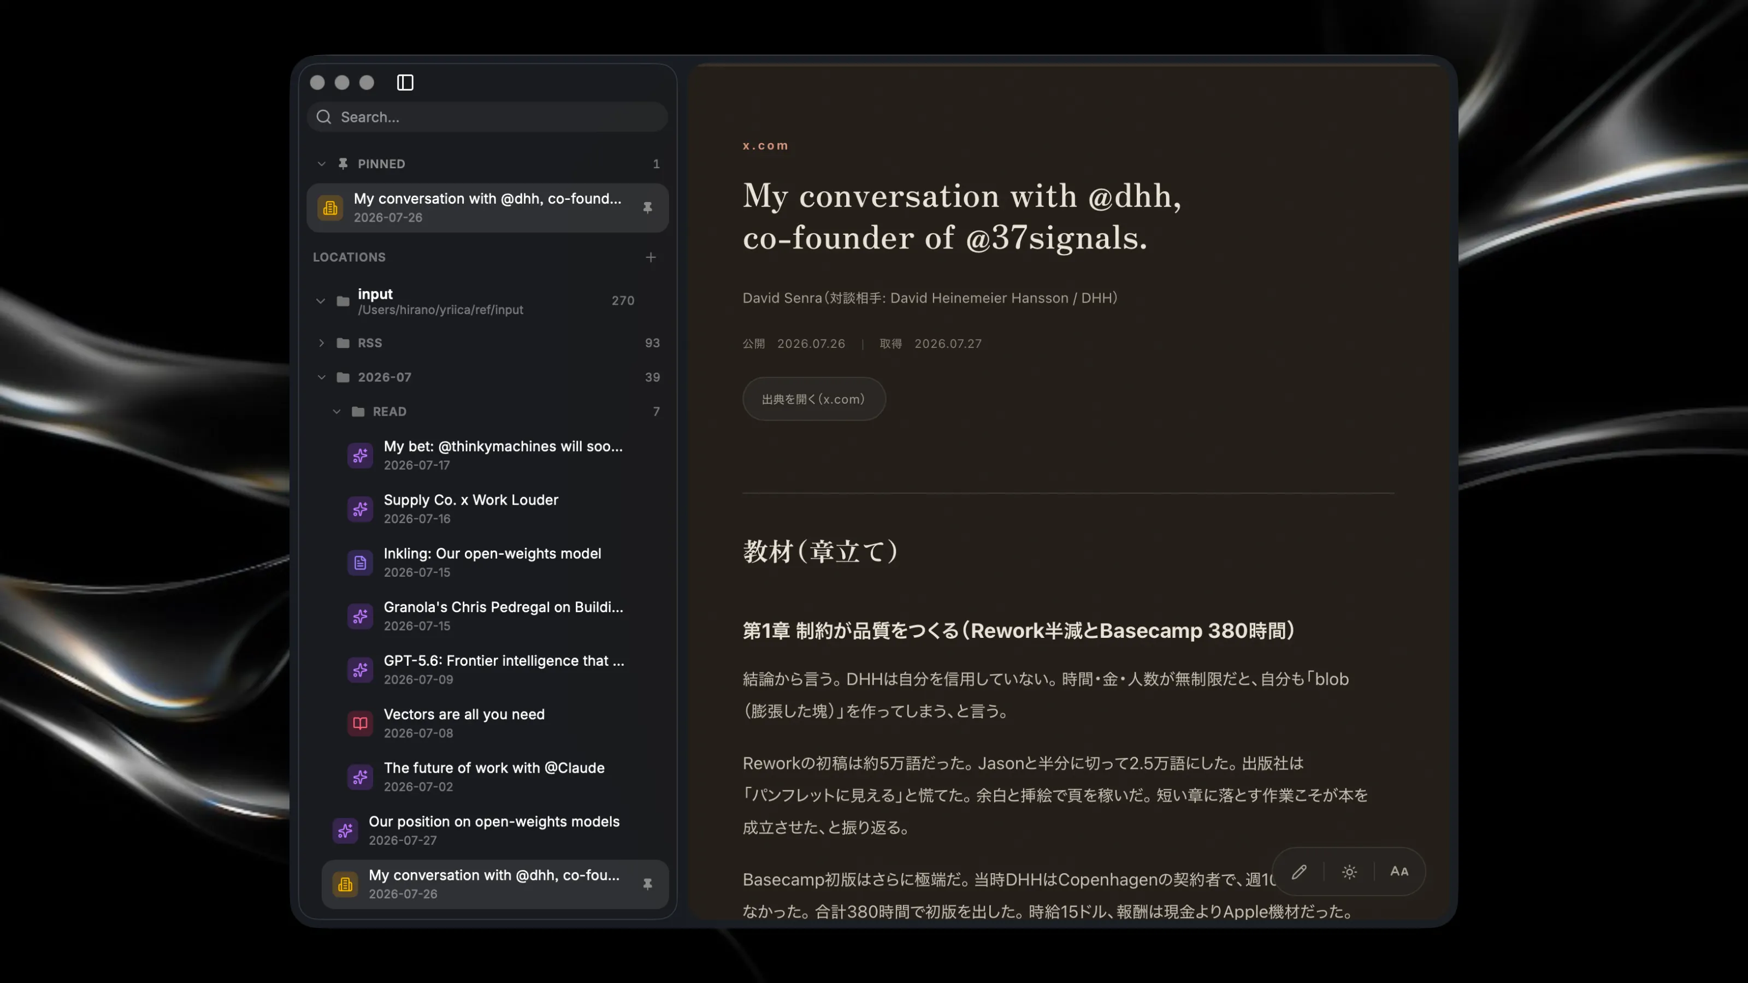Click the READ folder icon
Image resolution: width=1748 pixels, height=983 pixels.
tap(358, 412)
